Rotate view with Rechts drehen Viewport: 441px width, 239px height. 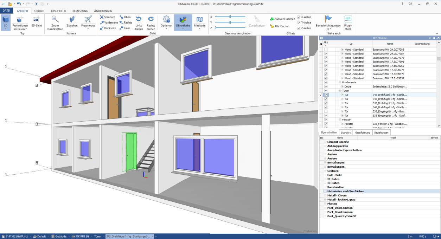click(x=151, y=22)
